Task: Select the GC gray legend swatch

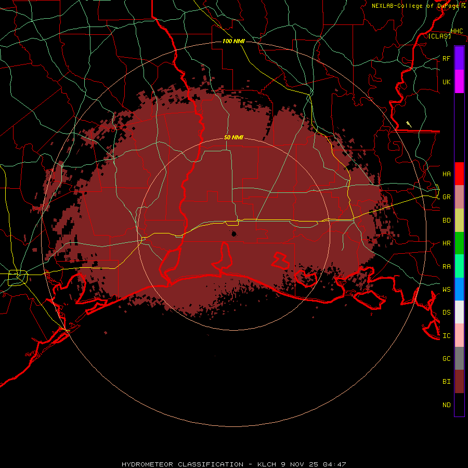Action: pos(459,358)
